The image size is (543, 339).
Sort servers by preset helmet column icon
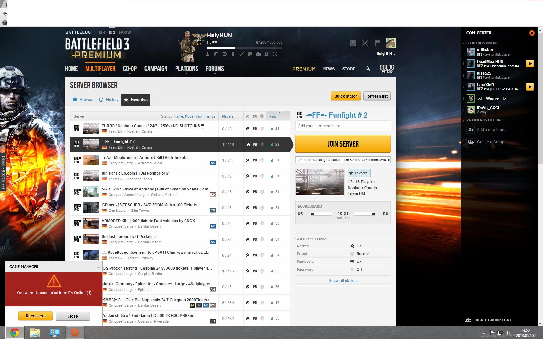click(x=262, y=116)
